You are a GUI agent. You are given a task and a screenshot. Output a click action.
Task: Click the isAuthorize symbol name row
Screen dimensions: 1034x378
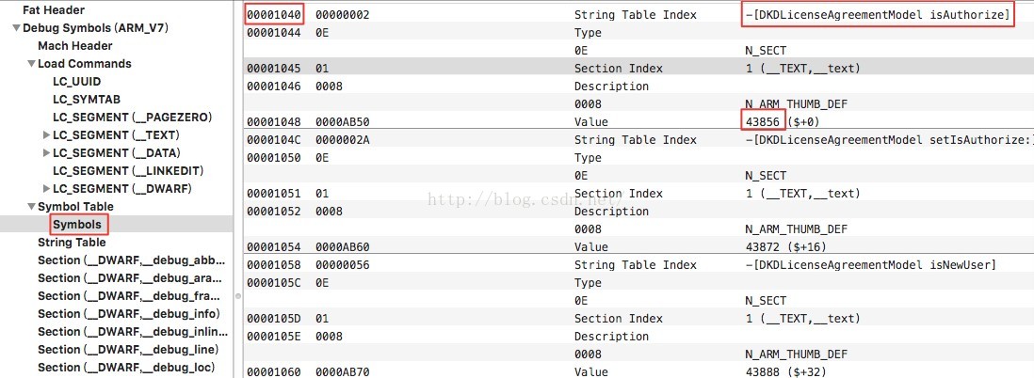click(x=877, y=15)
